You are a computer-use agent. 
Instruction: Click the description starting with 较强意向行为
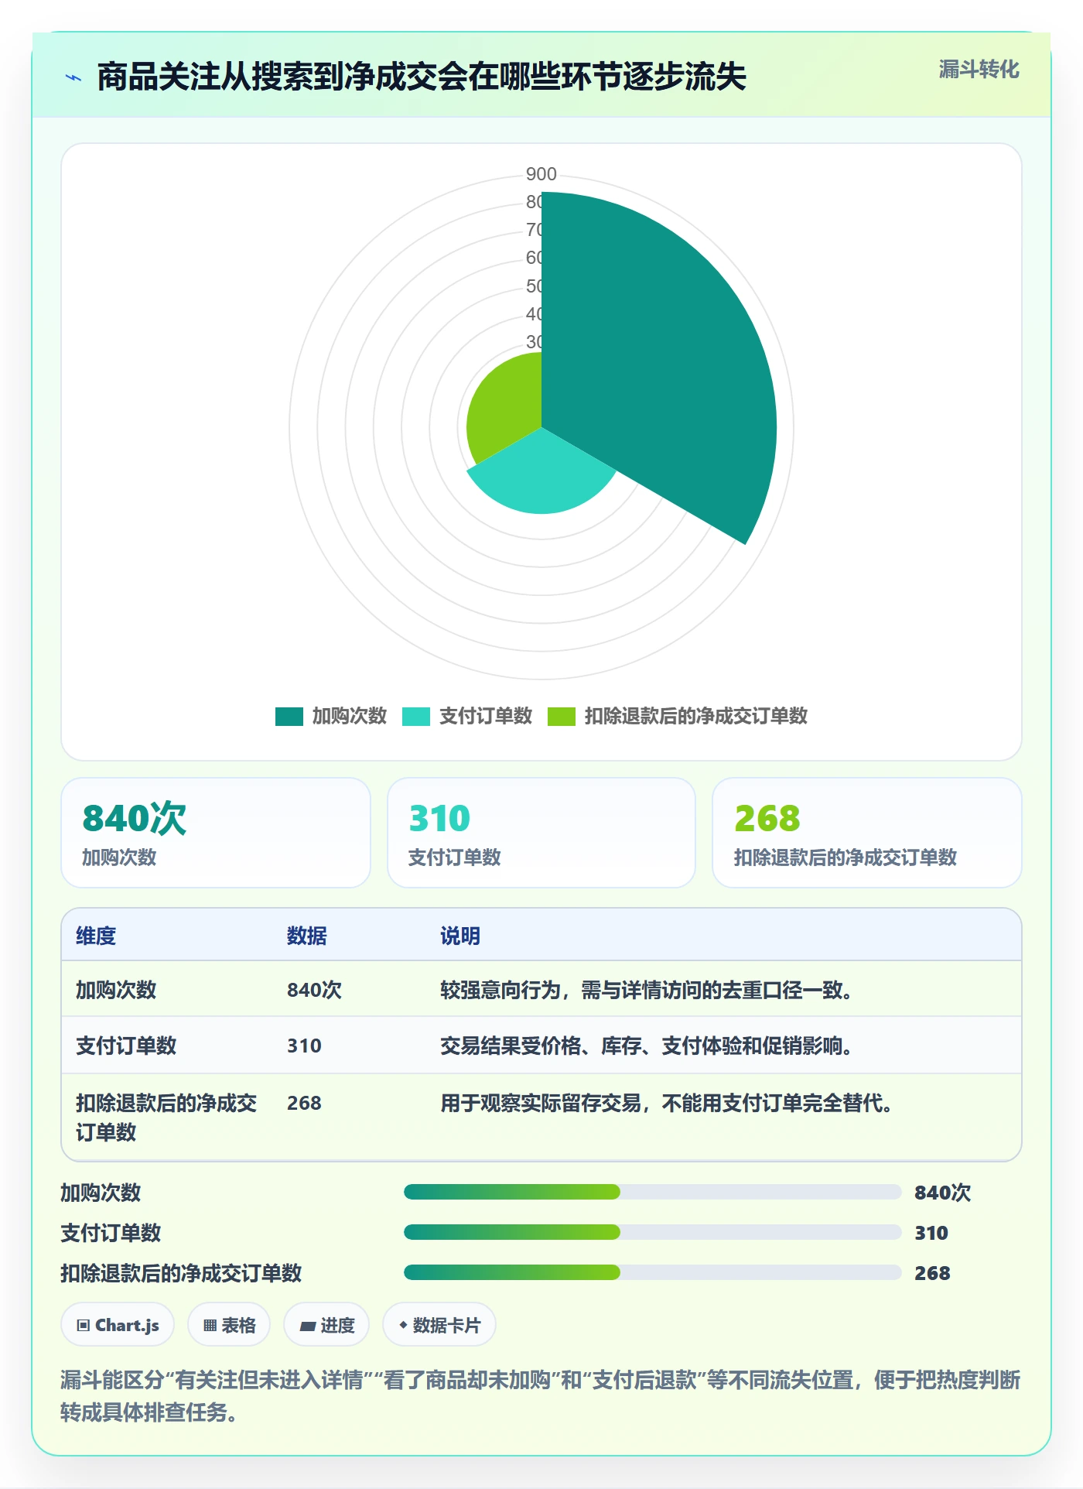coord(647,990)
